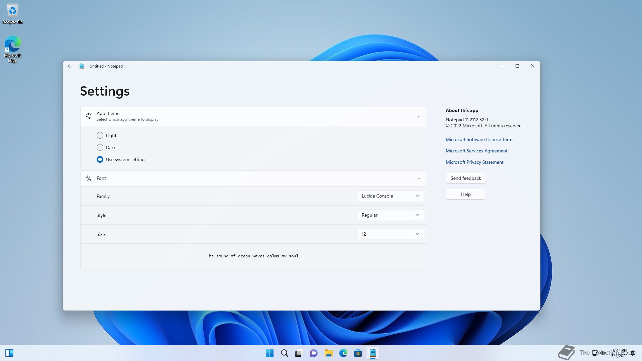Screen dimensions: 642x361
Task: Click the App theme palette icon
Action: [x=89, y=116]
